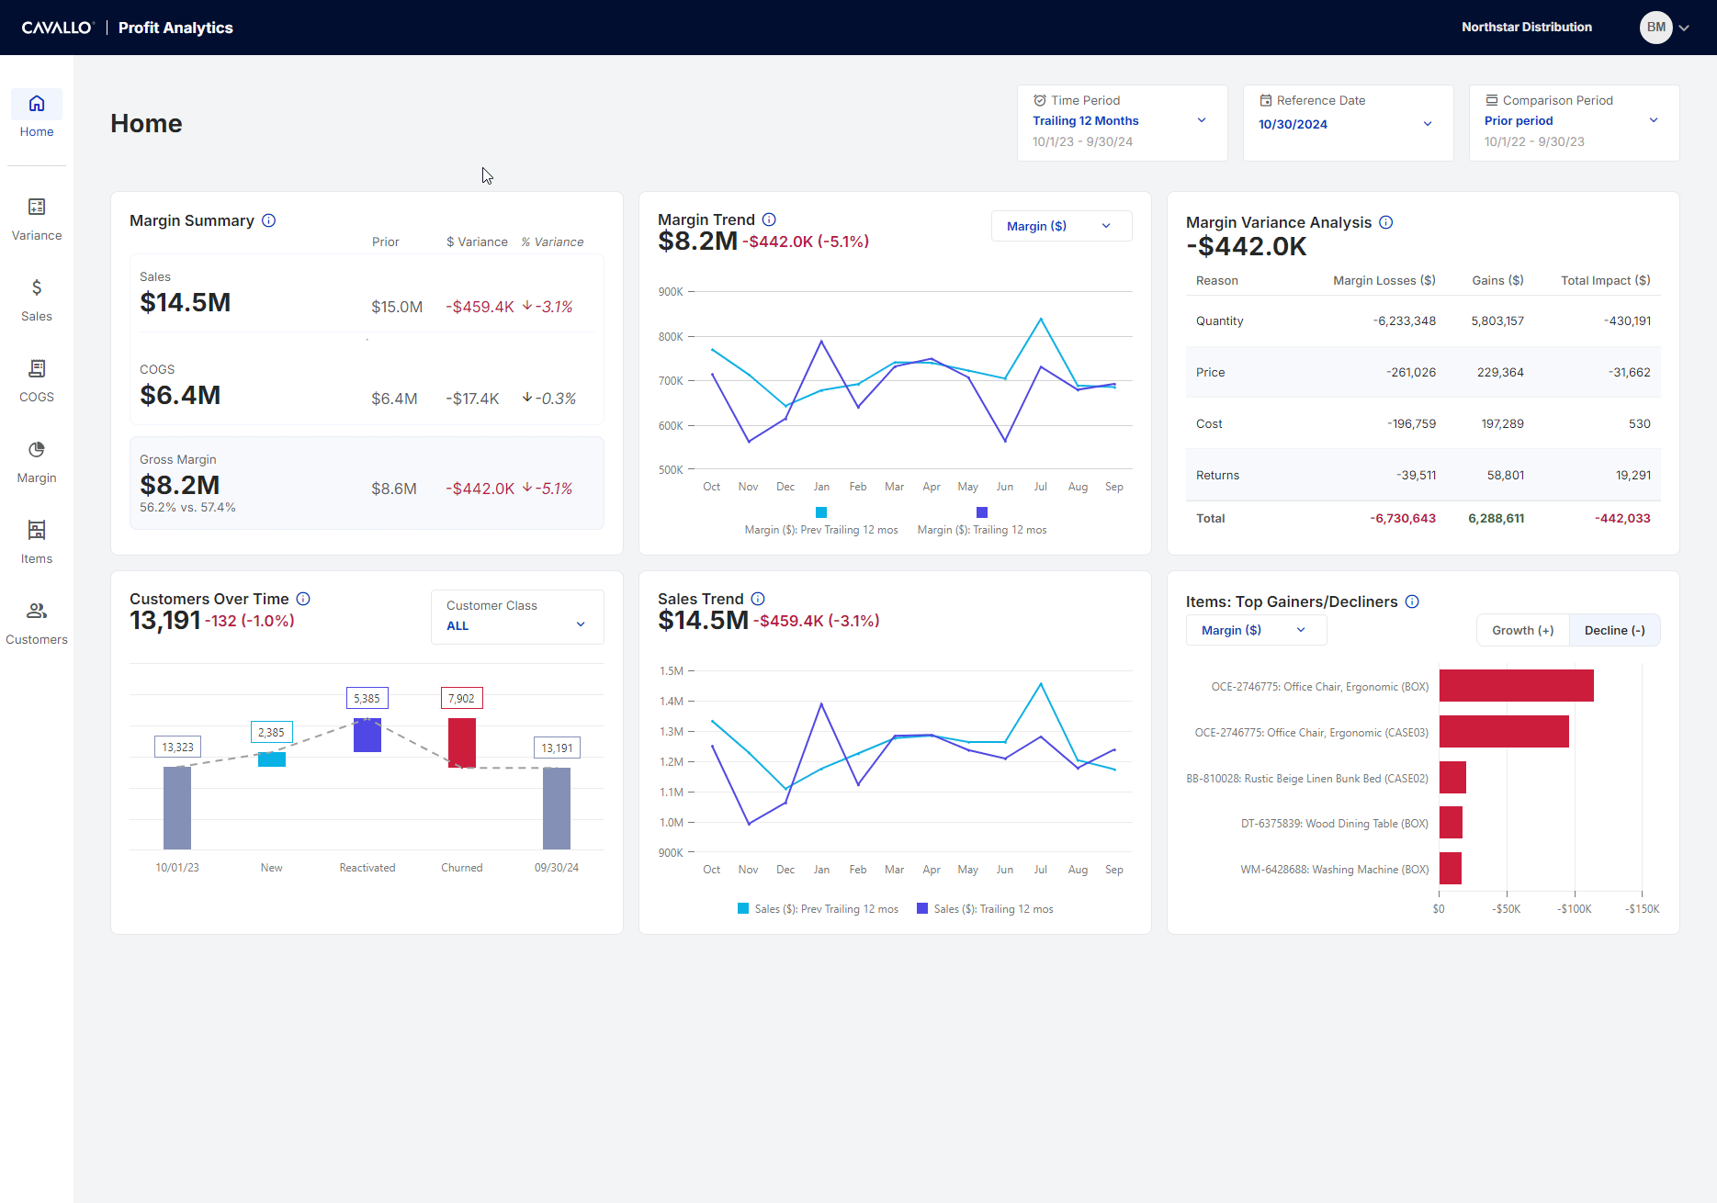The image size is (1717, 1203).
Task: Select the Home navigation item
Action: (x=37, y=115)
